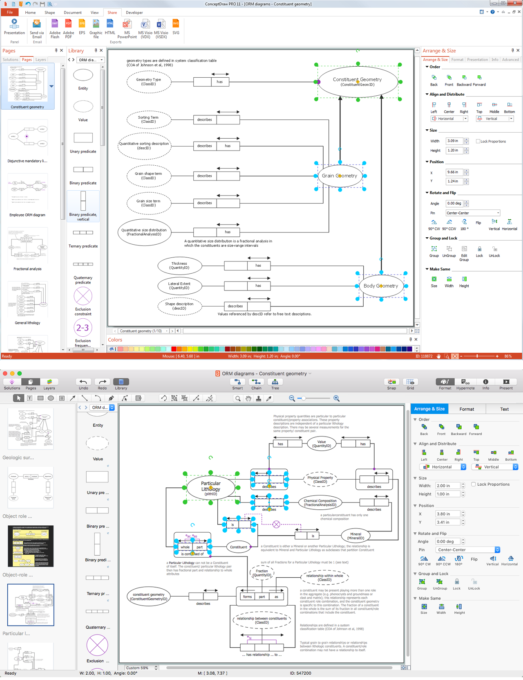Screen dimensions: 523x680
Task: Open Pin Center-Center dropdown in Windows panel
Action: [473, 213]
